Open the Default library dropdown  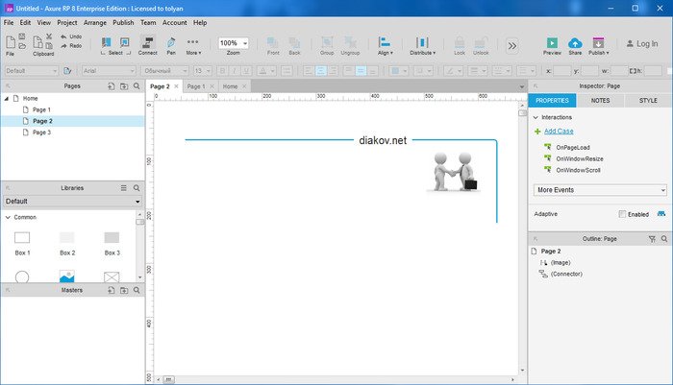point(72,202)
